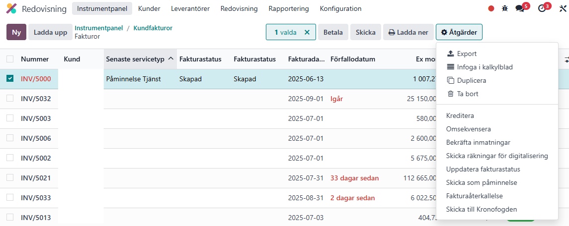Open the activities clock icon
Viewport: 569px width, 226px height.
tap(542, 8)
